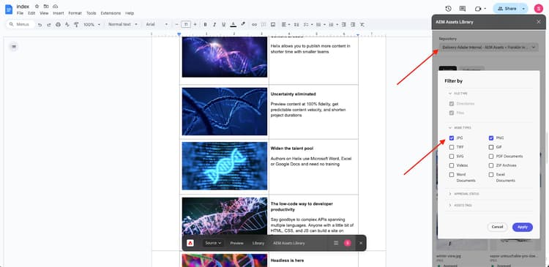Screen dimensions: 549x267
Task: Open the Sidekick hamburger menu
Action: point(336,243)
